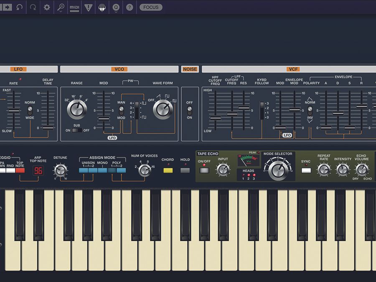The image size is (376, 282).
Task: Toggle the tape echo SYNC button
Action: click(x=306, y=170)
